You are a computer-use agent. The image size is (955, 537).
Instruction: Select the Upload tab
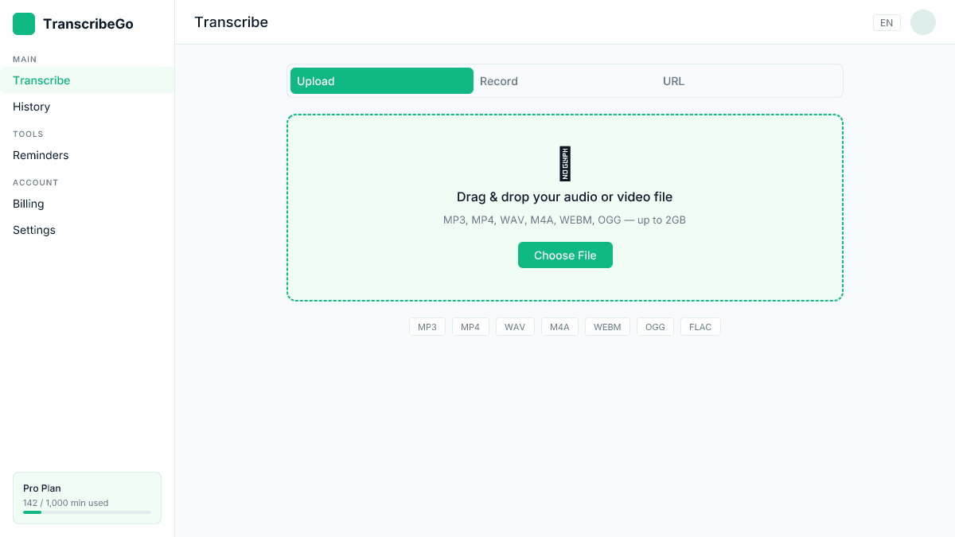(x=381, y=80)
